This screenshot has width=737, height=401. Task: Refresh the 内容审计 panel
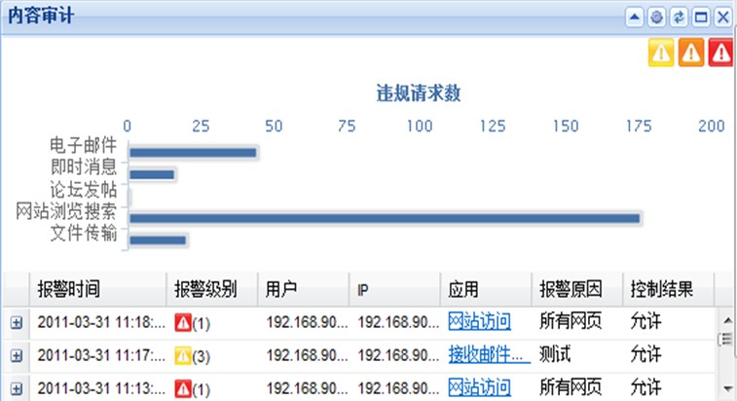[x=679, y=18]
